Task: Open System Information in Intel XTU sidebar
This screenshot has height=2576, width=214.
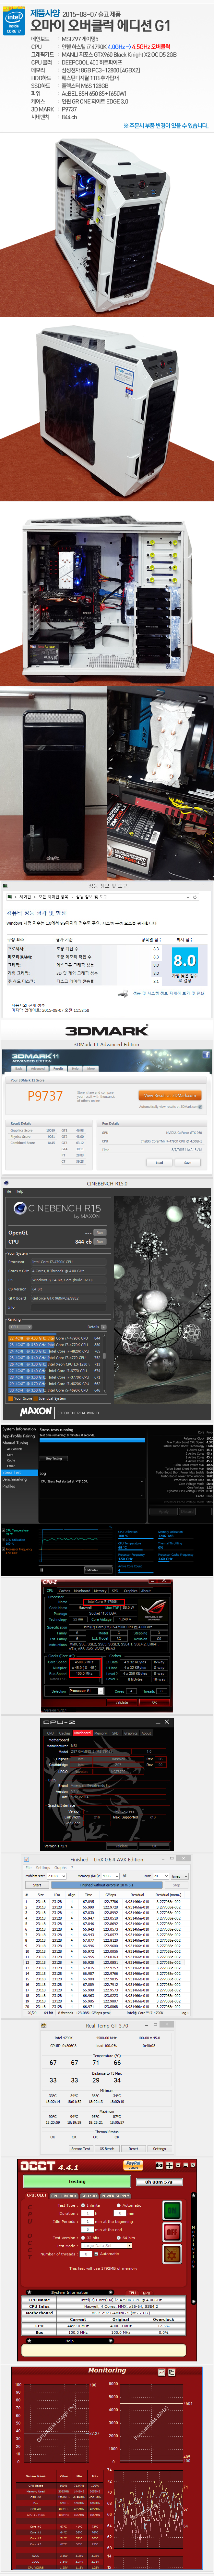Action: [19, 1429]
